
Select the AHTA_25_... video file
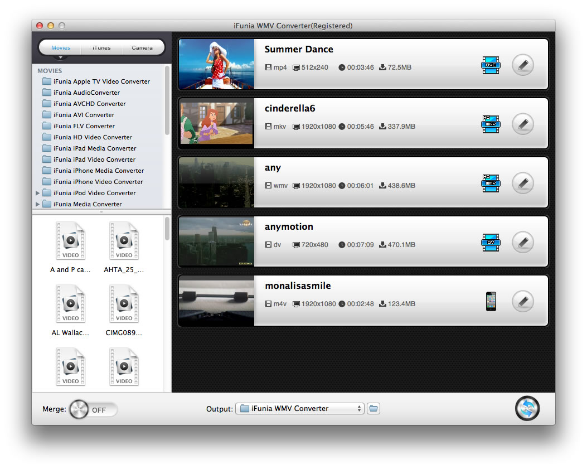tap(124, 248)
